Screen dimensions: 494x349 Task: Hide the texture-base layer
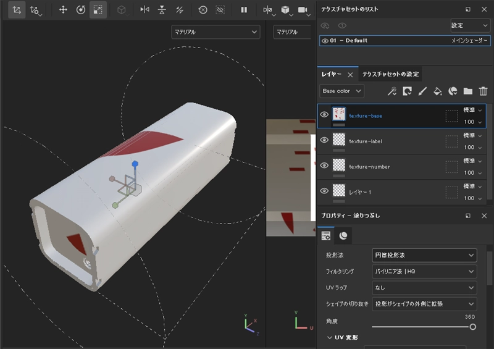click(324, 115)
